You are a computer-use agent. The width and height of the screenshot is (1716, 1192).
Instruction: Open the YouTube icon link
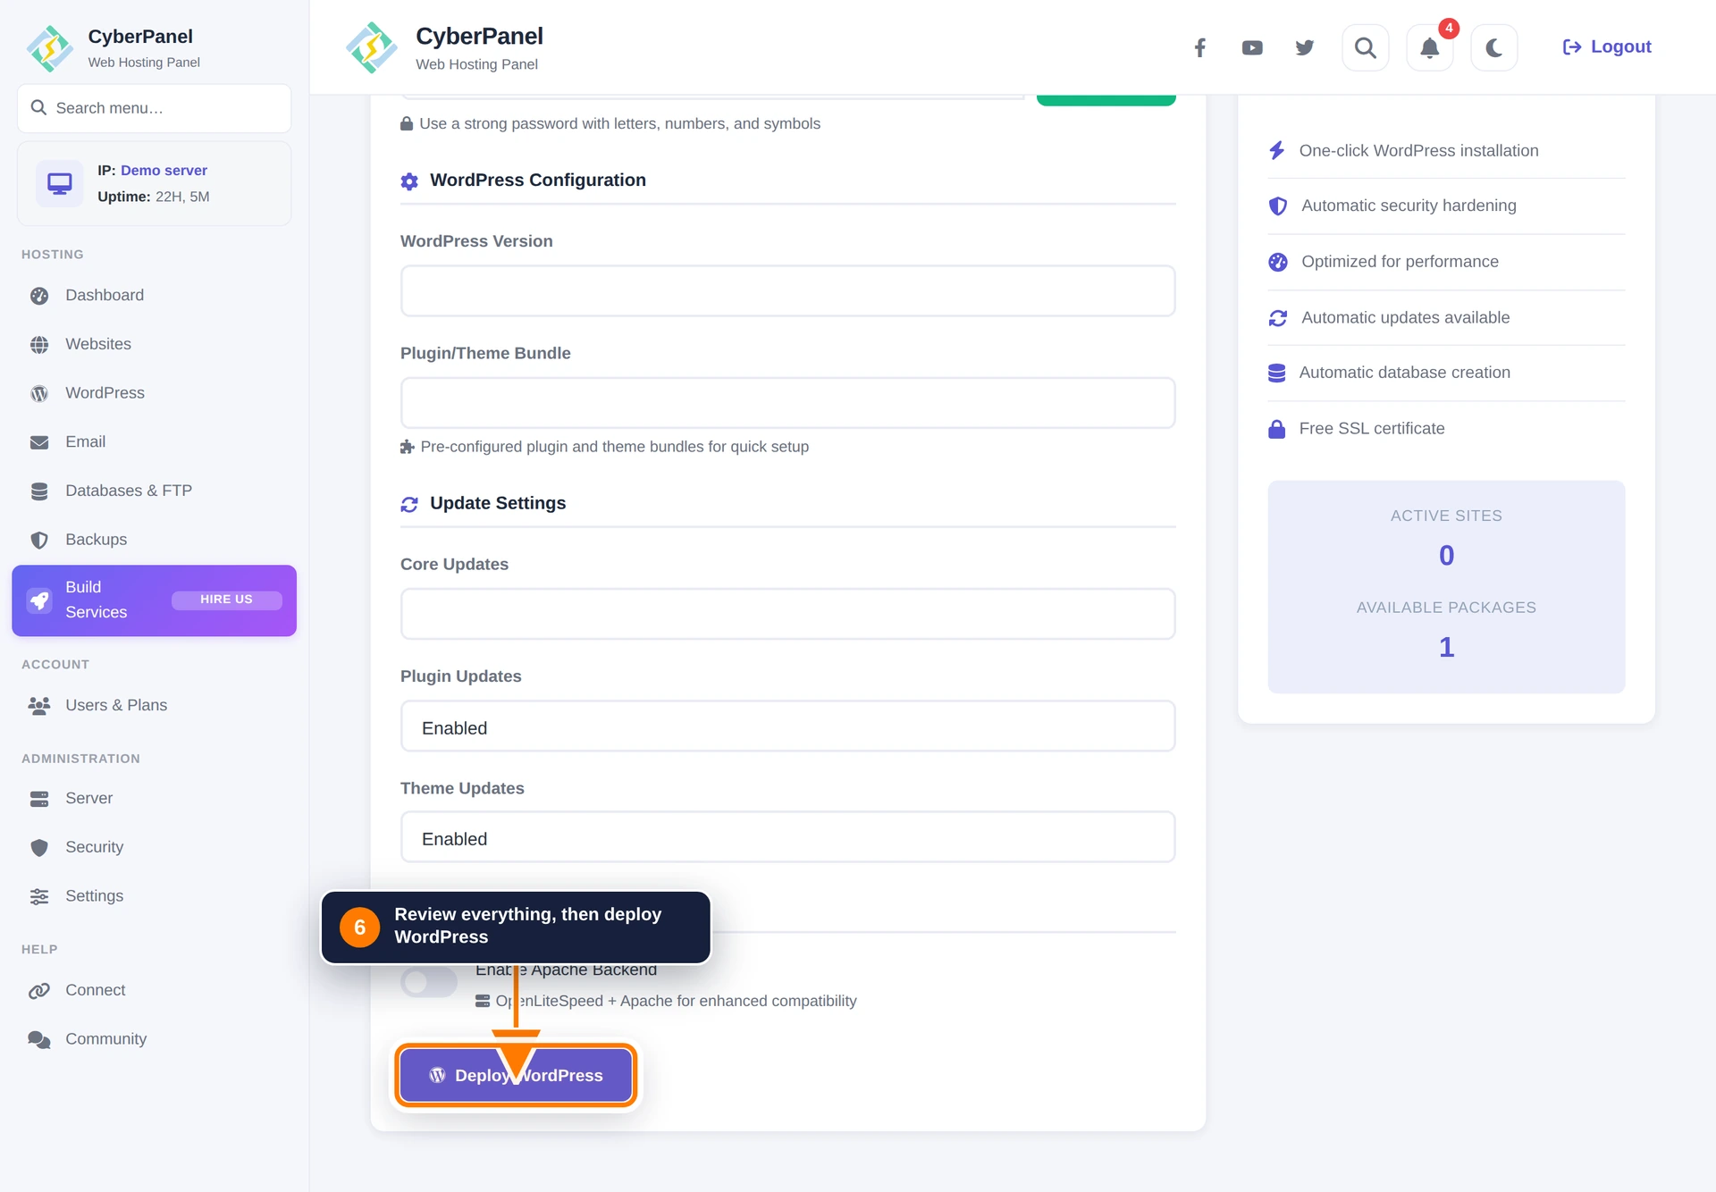(1252, 47)
